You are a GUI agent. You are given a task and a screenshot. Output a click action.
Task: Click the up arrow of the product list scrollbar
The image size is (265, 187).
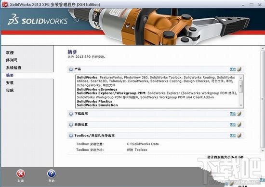(241, 78)
